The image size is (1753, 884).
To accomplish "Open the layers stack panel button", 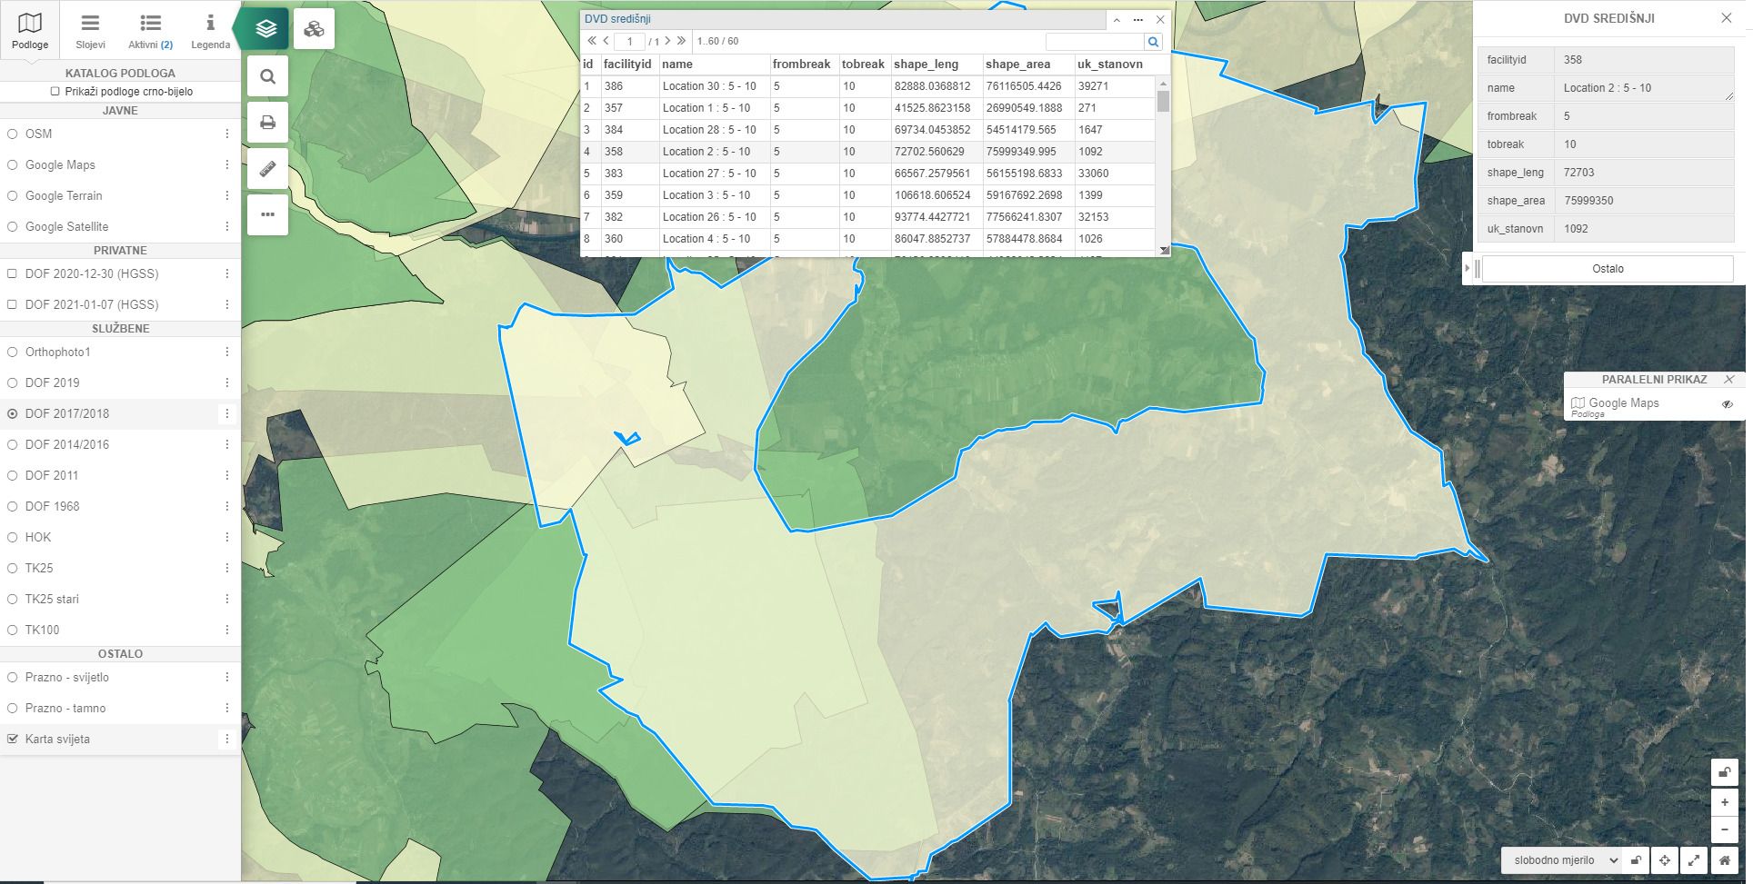I will tap(265, 29).
